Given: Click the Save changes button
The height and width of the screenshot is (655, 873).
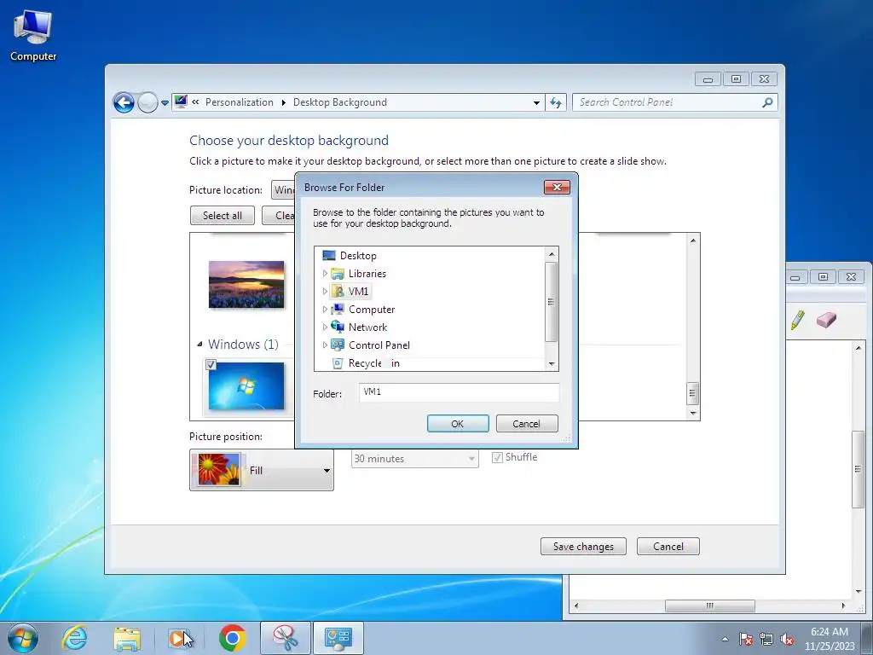Looking at the screenshot, I should pos(583,547).
